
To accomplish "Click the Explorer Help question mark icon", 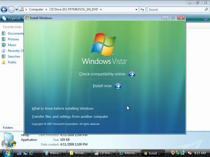I will tap(206, 18).
